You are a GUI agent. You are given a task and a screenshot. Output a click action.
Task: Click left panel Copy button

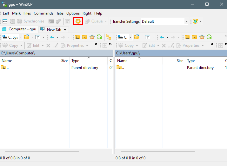point(10,46)
